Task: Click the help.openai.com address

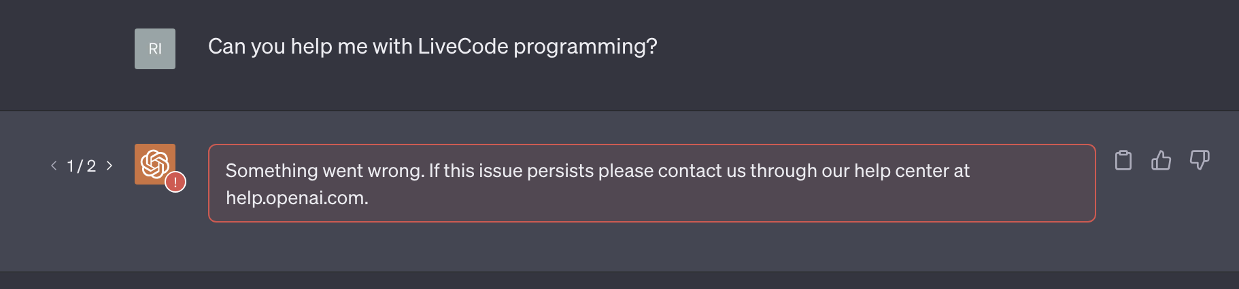Action: [296, 198]
